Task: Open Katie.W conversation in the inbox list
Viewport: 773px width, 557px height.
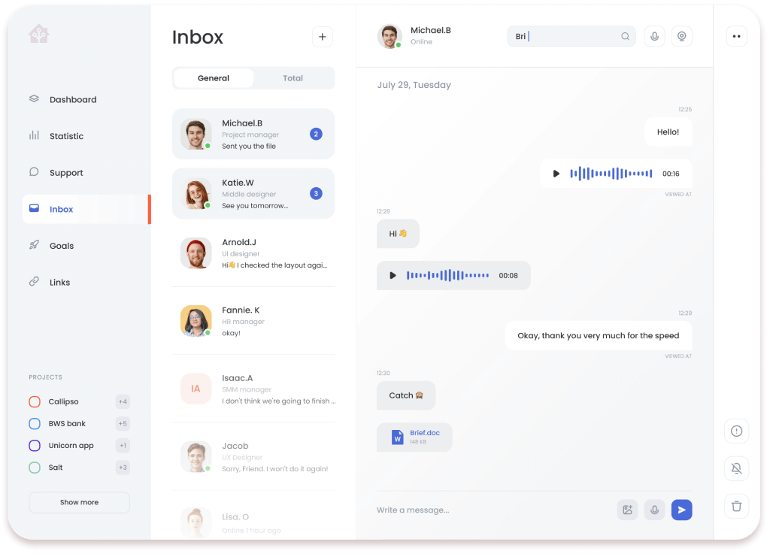Action: pyautogui.click(x=253, y=194)
